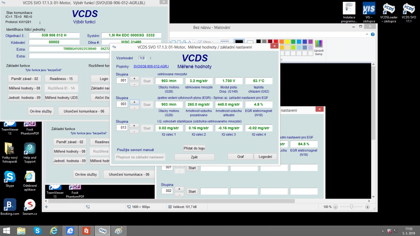420x236 pixels.
Task: Open Seznam.cz desktop shortcut
Action: coord(30,206)
